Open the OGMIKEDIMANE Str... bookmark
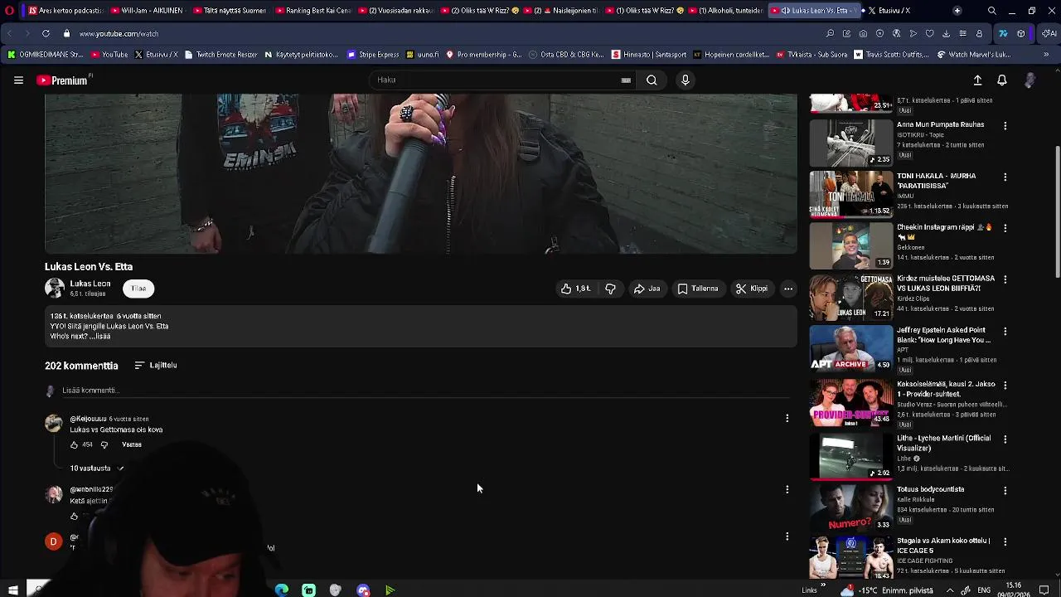The height and width of the screenshot is (597, 1061). tap(46, 55)
